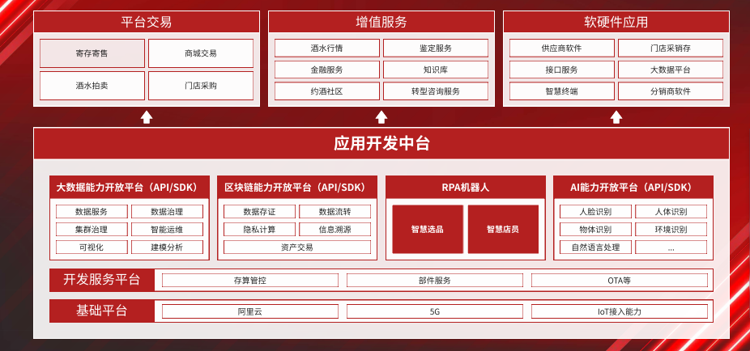The image size is (750, 351).
Task: Select the 商城交易 box
Action: pos(201,53)
